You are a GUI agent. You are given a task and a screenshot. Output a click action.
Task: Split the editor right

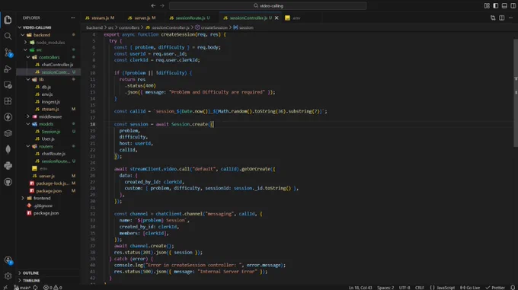502,18
